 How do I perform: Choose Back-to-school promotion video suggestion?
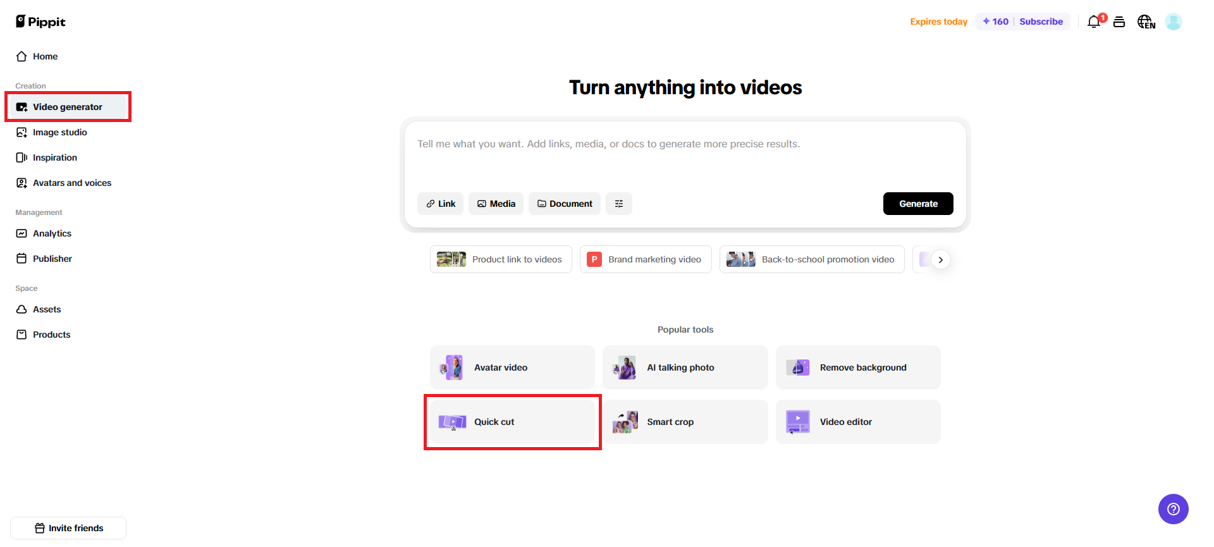pyautogui.click(x=812, y=259)
